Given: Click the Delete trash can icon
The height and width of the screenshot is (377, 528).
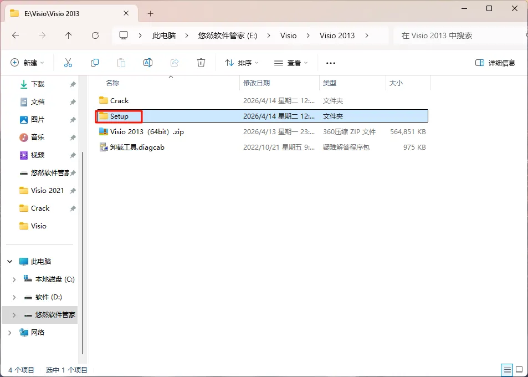Looking at the screenshot, I should coord(201,63).
